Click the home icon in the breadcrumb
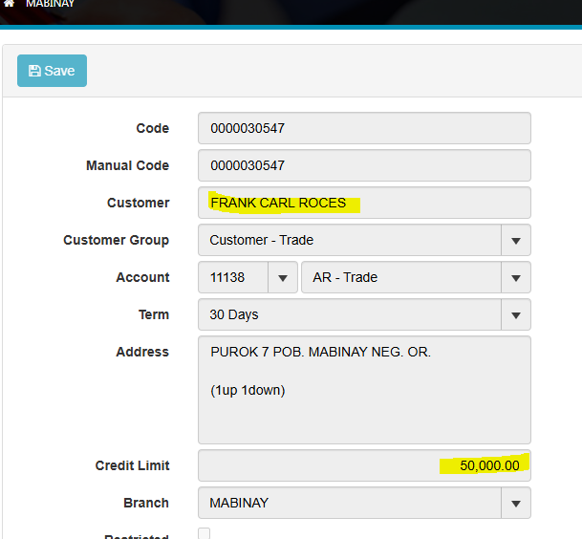Viewport: 582px width, 539px height. click(9, 4)
